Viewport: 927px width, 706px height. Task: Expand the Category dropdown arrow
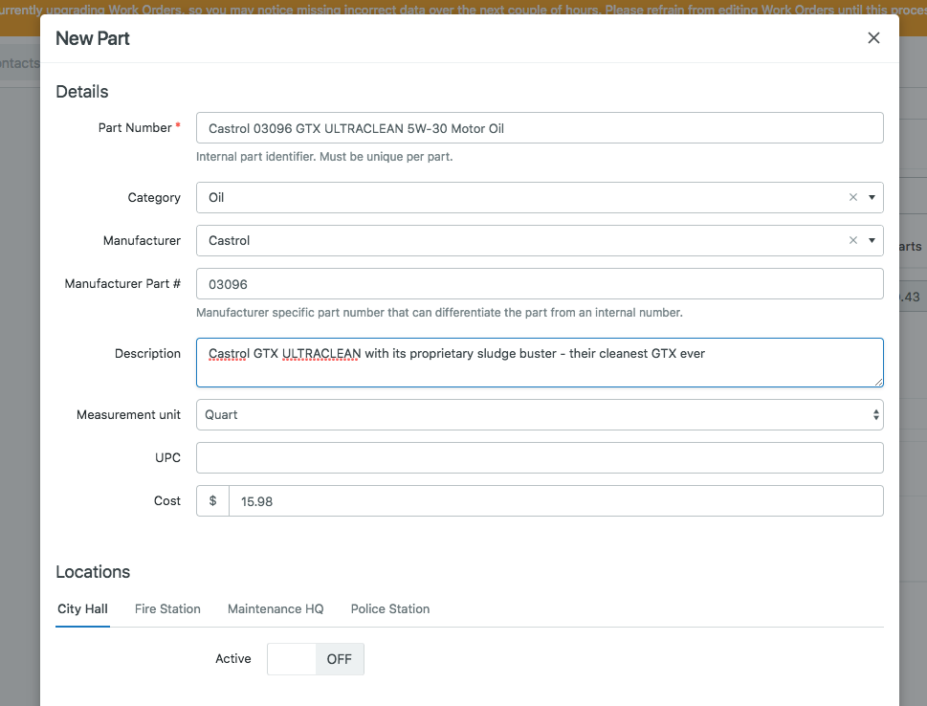[872, 197]
